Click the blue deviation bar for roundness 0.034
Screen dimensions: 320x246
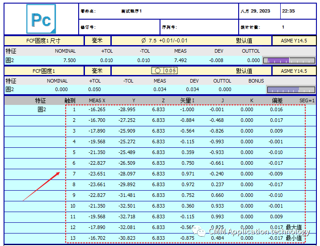pos(291,90)
